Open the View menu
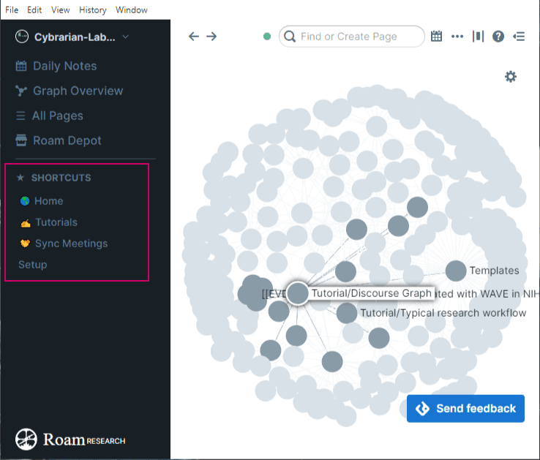 coord(60,10)
